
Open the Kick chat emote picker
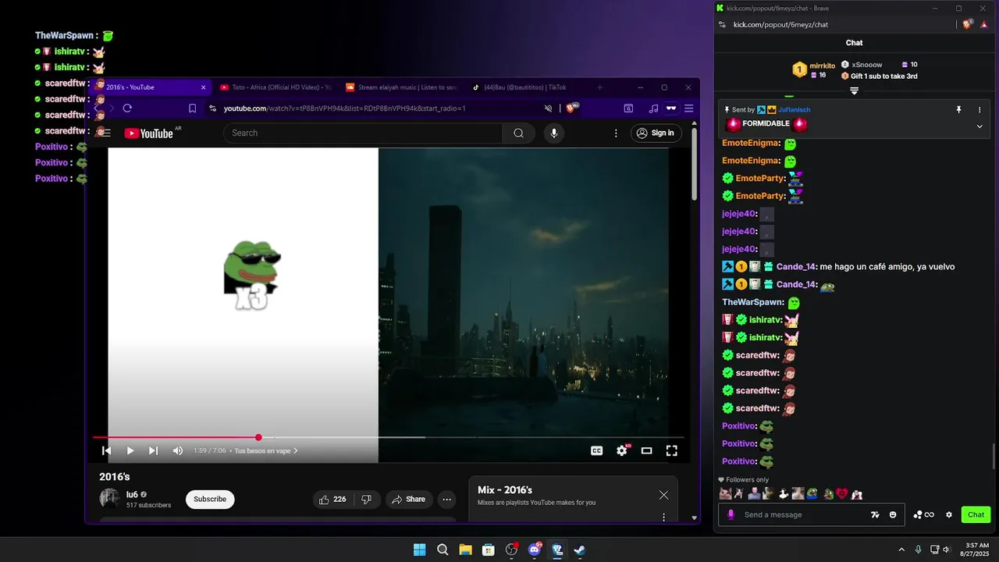[893, 514]
